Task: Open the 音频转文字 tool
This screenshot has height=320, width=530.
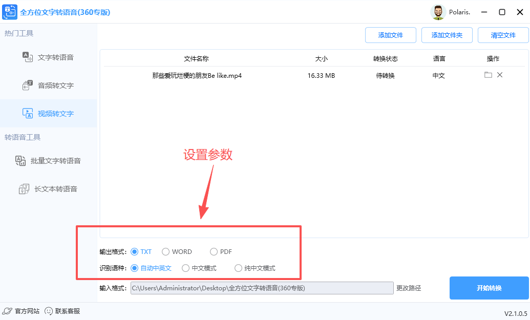Action: tap(29, 85)
